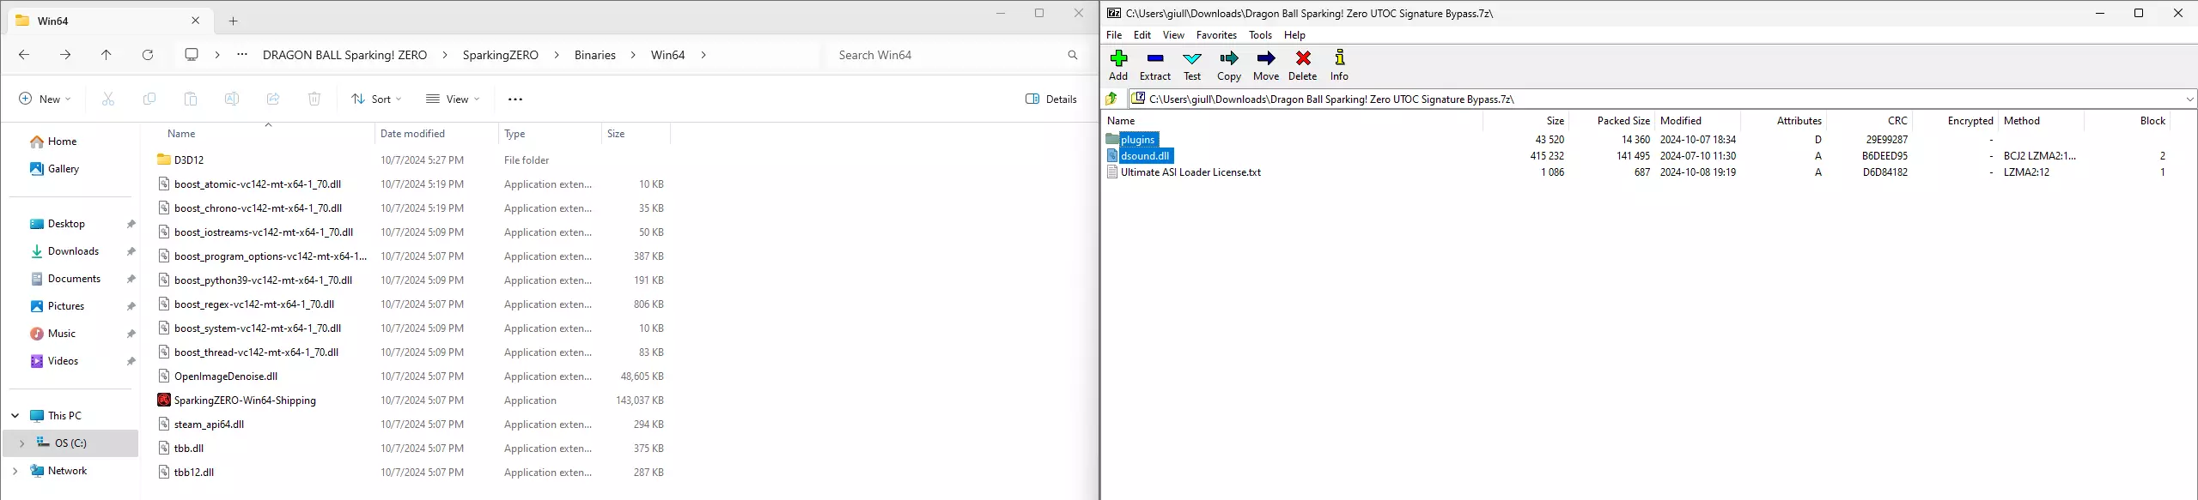The image size is (2198, 500).
Task: Go forward in File Explorer
Action: pos(65,55)
